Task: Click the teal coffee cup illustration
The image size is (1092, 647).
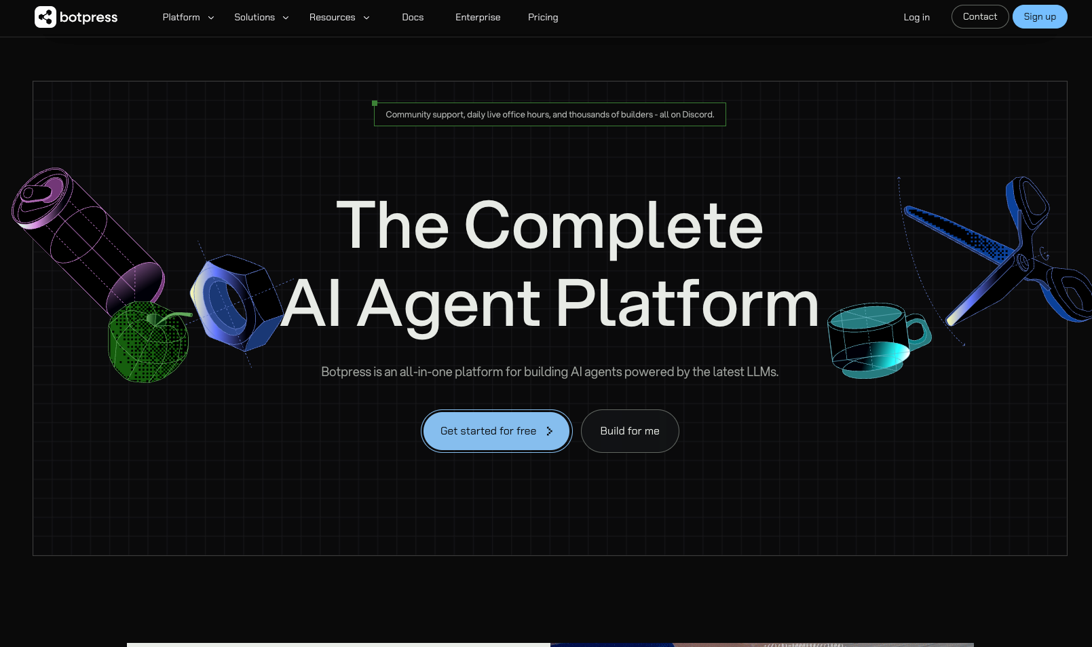Action: [878, 340]
